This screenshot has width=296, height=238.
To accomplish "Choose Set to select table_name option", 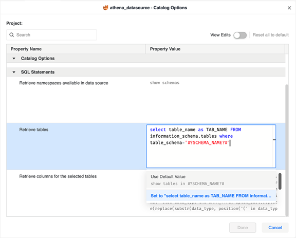I will click(211, 196).
